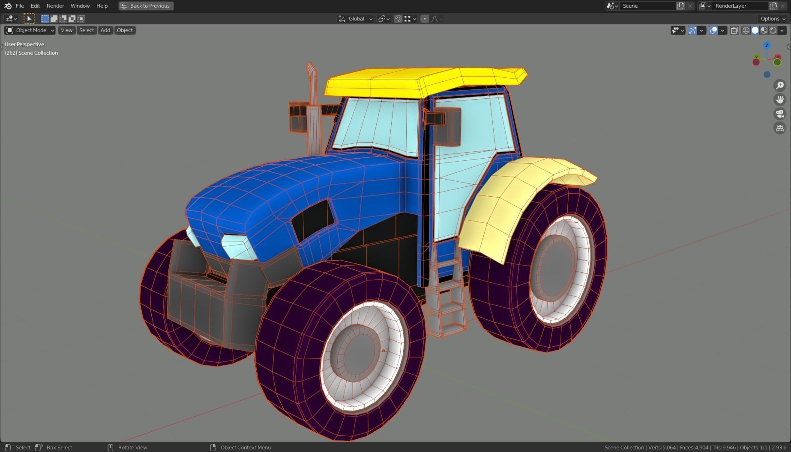Switch to Rendered shading
791x452 pixels.
[773, 30]
